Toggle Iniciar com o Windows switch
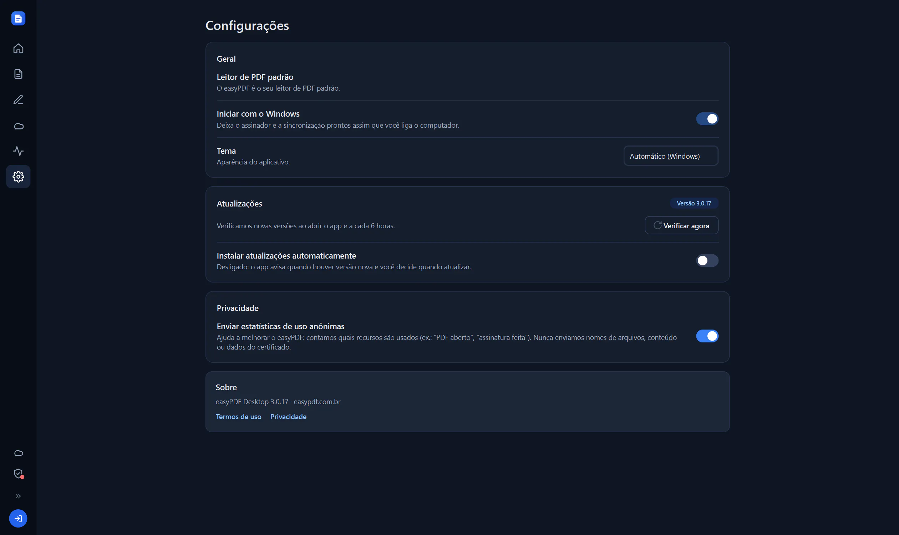The image size is (899, 535). point(707,119)
